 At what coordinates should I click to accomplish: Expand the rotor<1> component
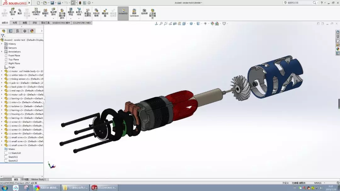pyautogui.click(x=2, y=102)
